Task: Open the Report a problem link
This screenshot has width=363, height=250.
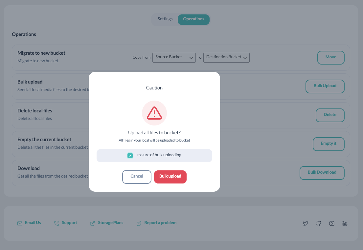Action: (160, 223)
